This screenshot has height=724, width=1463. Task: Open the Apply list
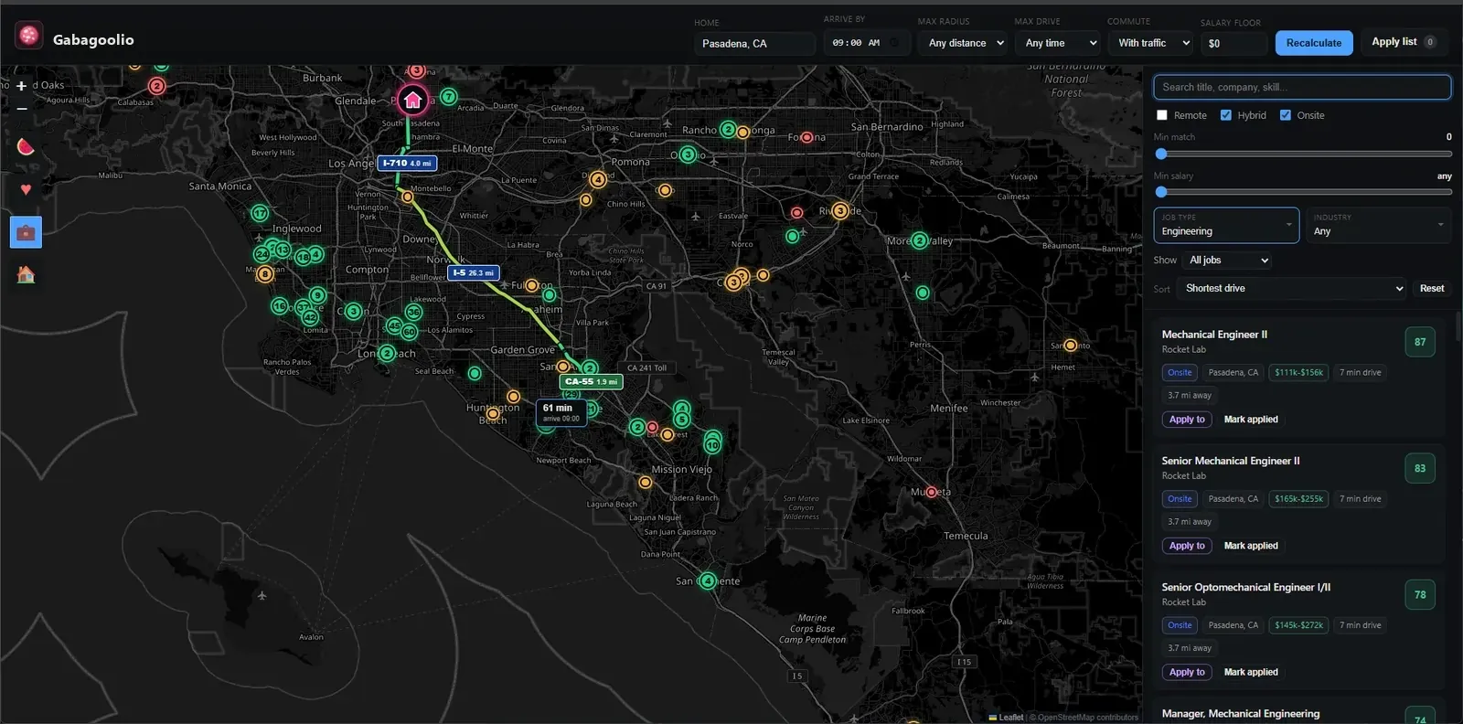tap(1403, 42)
